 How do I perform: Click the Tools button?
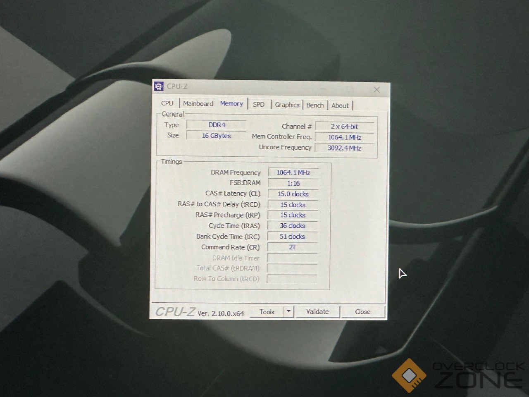267,312
